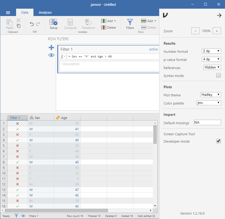This screenshot has width=225, height=219.
Task: Click the Undo arrow icon
Action: point(32,24)
